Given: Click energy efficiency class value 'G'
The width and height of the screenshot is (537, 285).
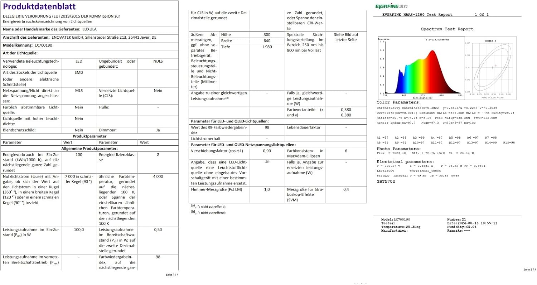Looking at the screenshot, I should coord(158,154).
